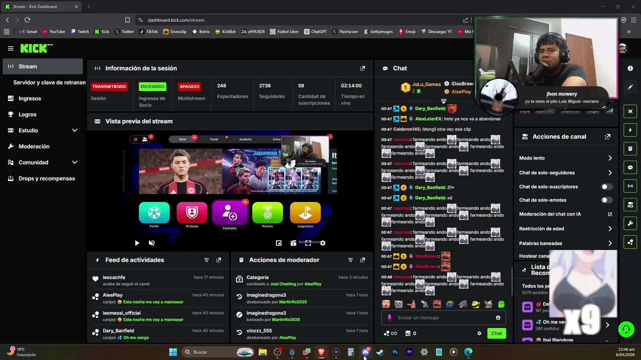641x360 pixels.
Task: Select the Pepe frog emote in chat
Action: click(x=450, y=304)
